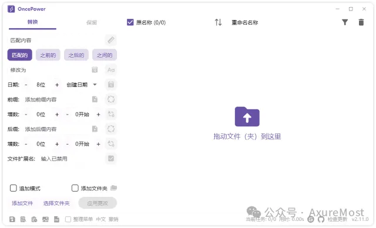Click the swap arrows icon between name columns

click(218, 22)
